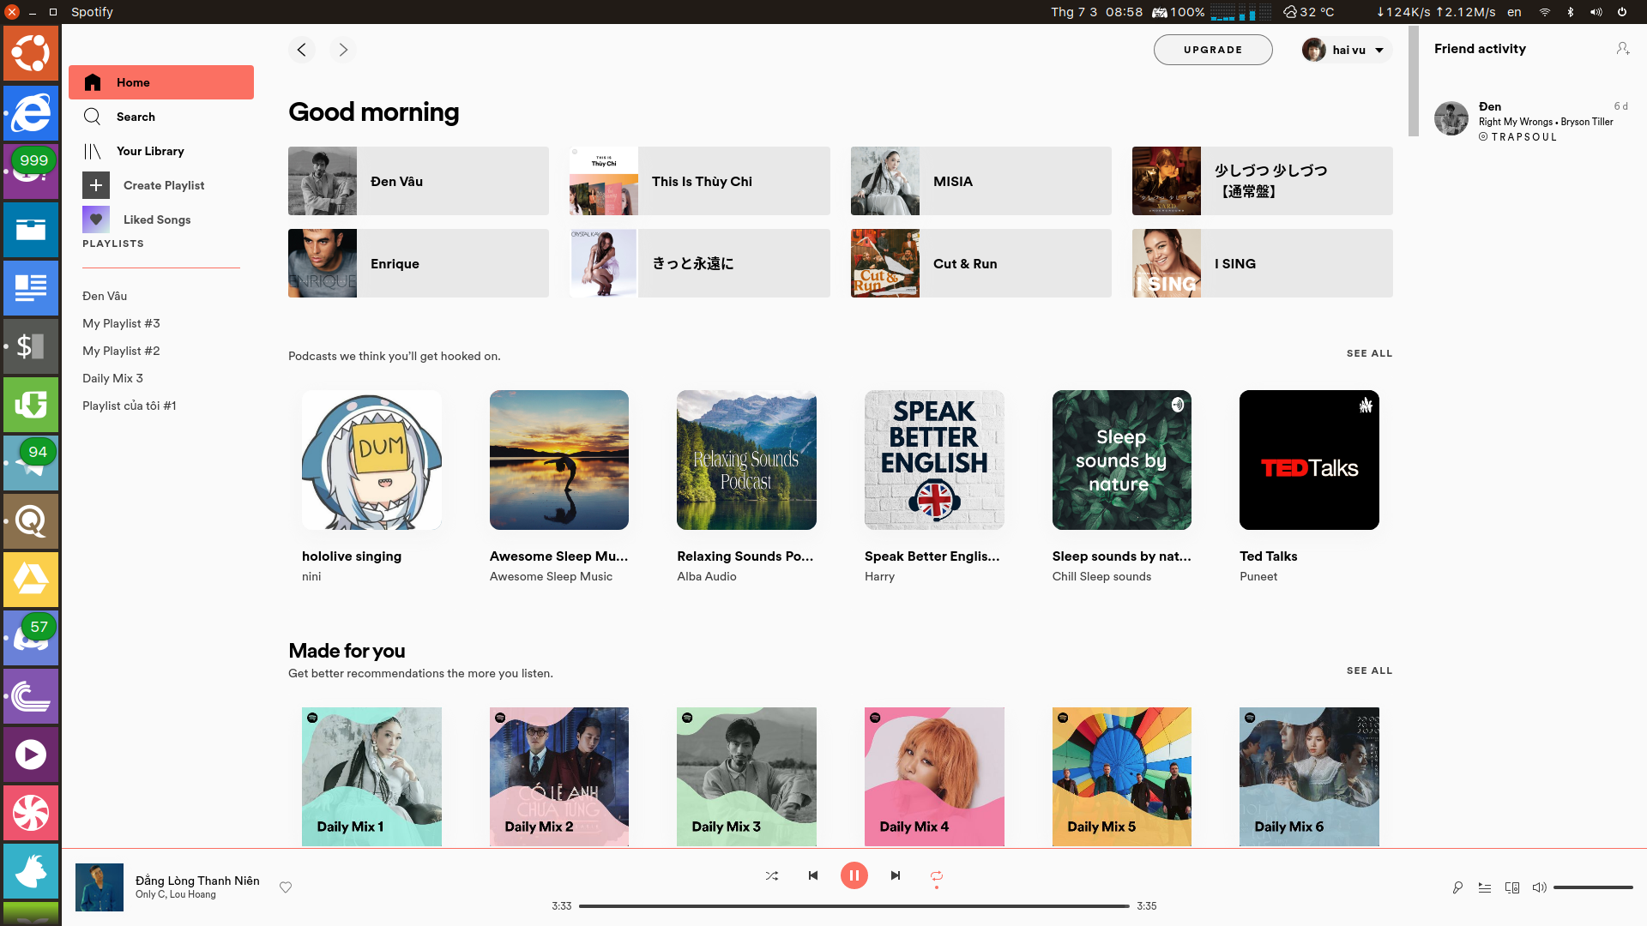See all podcasts recommendations
The image size is (1647, 926).
click(1369, 353)
